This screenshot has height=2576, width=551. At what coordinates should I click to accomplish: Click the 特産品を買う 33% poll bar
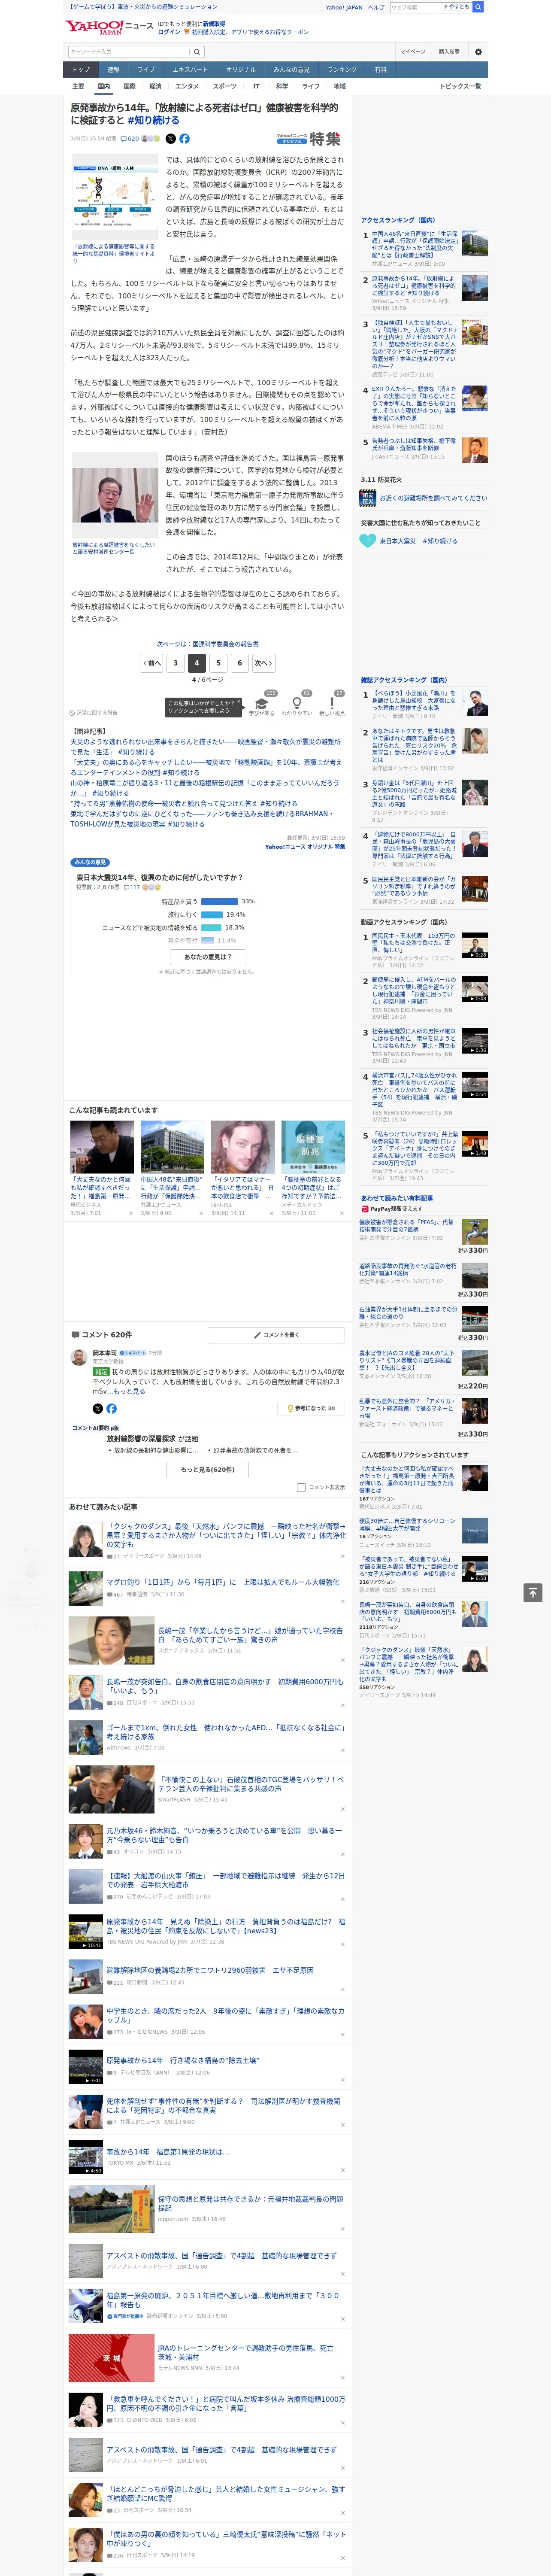(x=220, y=901)
